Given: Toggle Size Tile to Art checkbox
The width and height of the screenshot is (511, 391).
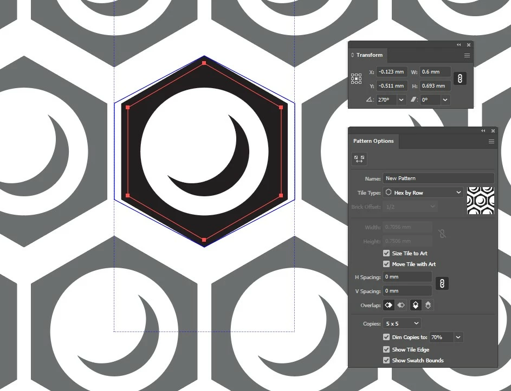Looking at the screenshot, I should [x=386, y=253].
